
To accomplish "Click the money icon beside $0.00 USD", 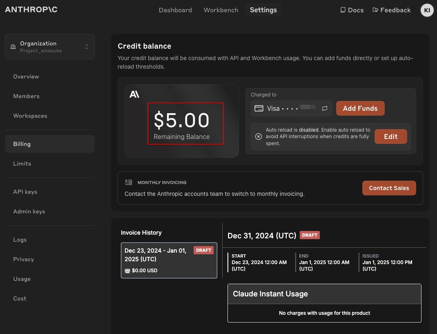I will (127, 271).
